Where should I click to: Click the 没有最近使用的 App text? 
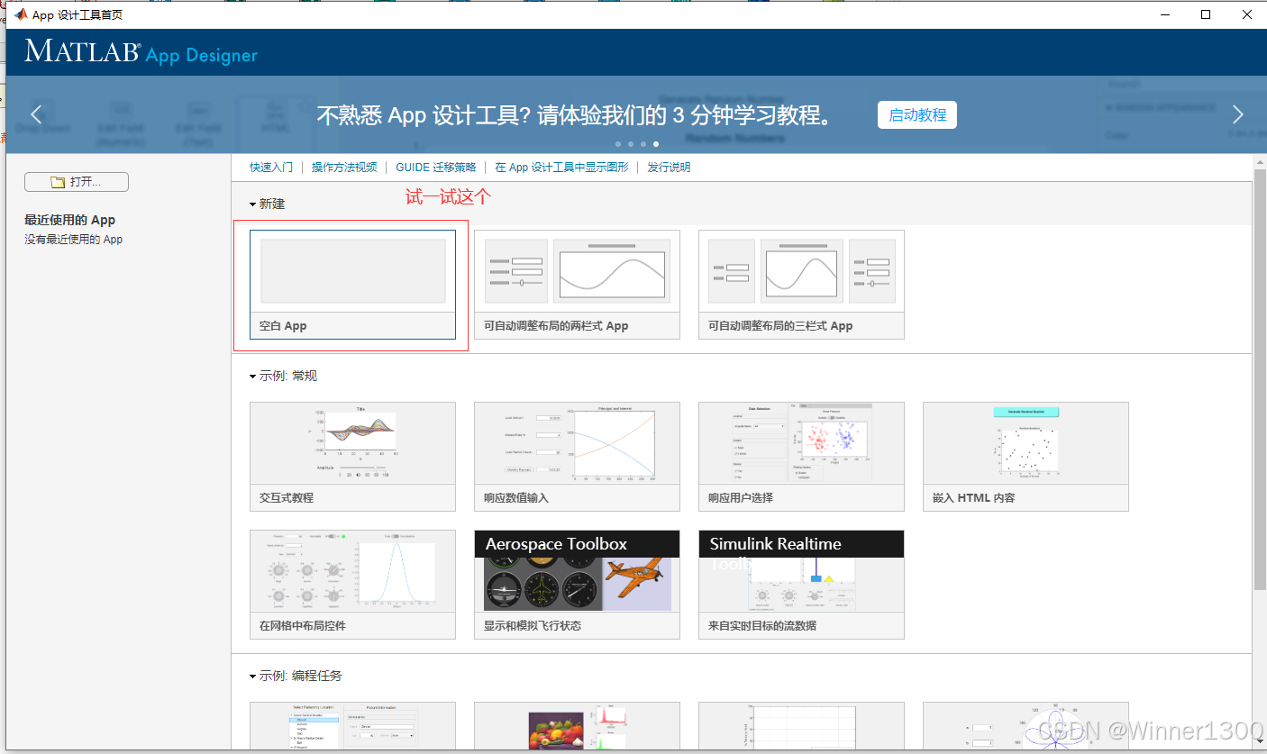point(73,240)
